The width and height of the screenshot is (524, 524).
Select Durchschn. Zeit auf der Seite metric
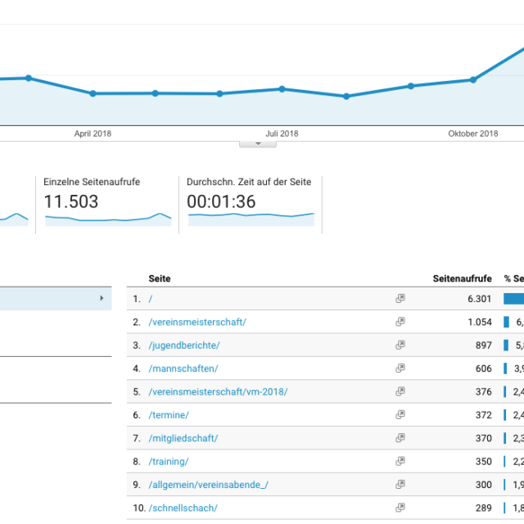tap(250, 202)
